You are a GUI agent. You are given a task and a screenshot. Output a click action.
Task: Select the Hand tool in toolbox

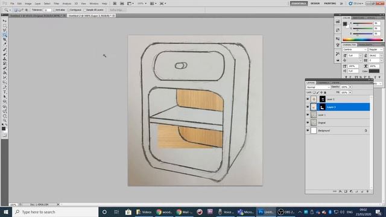click(4, 116)
